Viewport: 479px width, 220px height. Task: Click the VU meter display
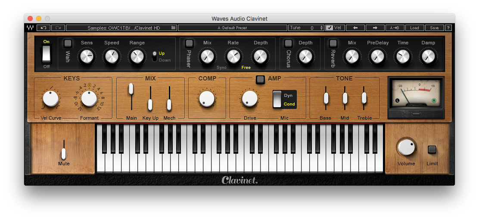point(416,93)
